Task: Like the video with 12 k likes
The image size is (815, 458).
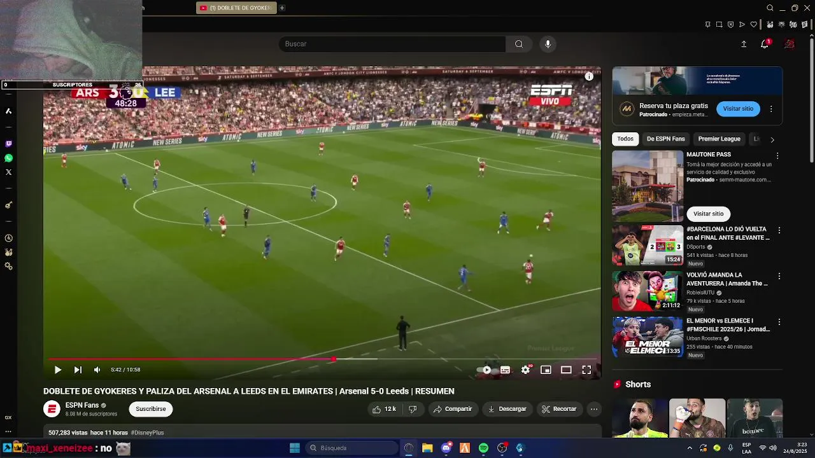Action: 385,409
